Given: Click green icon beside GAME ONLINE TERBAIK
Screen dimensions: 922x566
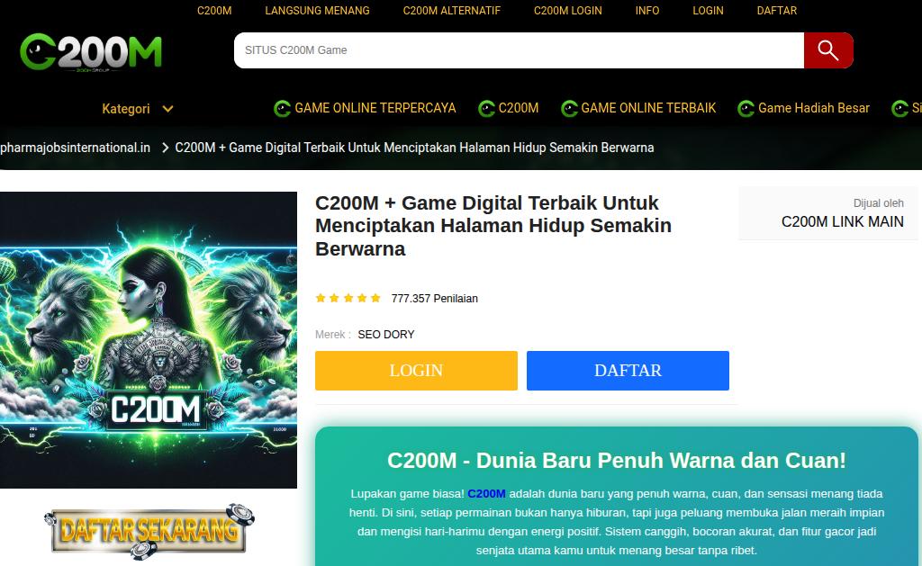Looking at the screenshot, I should (569, 109).
